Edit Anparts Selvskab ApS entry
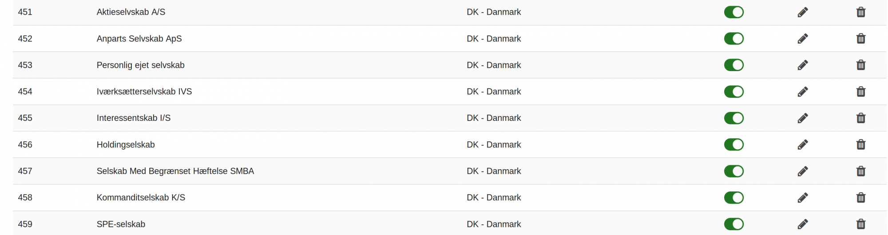Image resolution: width=888 pixels, height=235 pixels. [x=802, y=39]
